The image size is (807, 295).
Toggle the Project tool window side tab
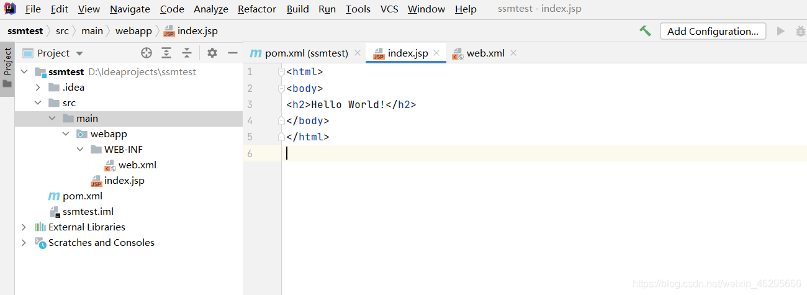tap(7, 68)
